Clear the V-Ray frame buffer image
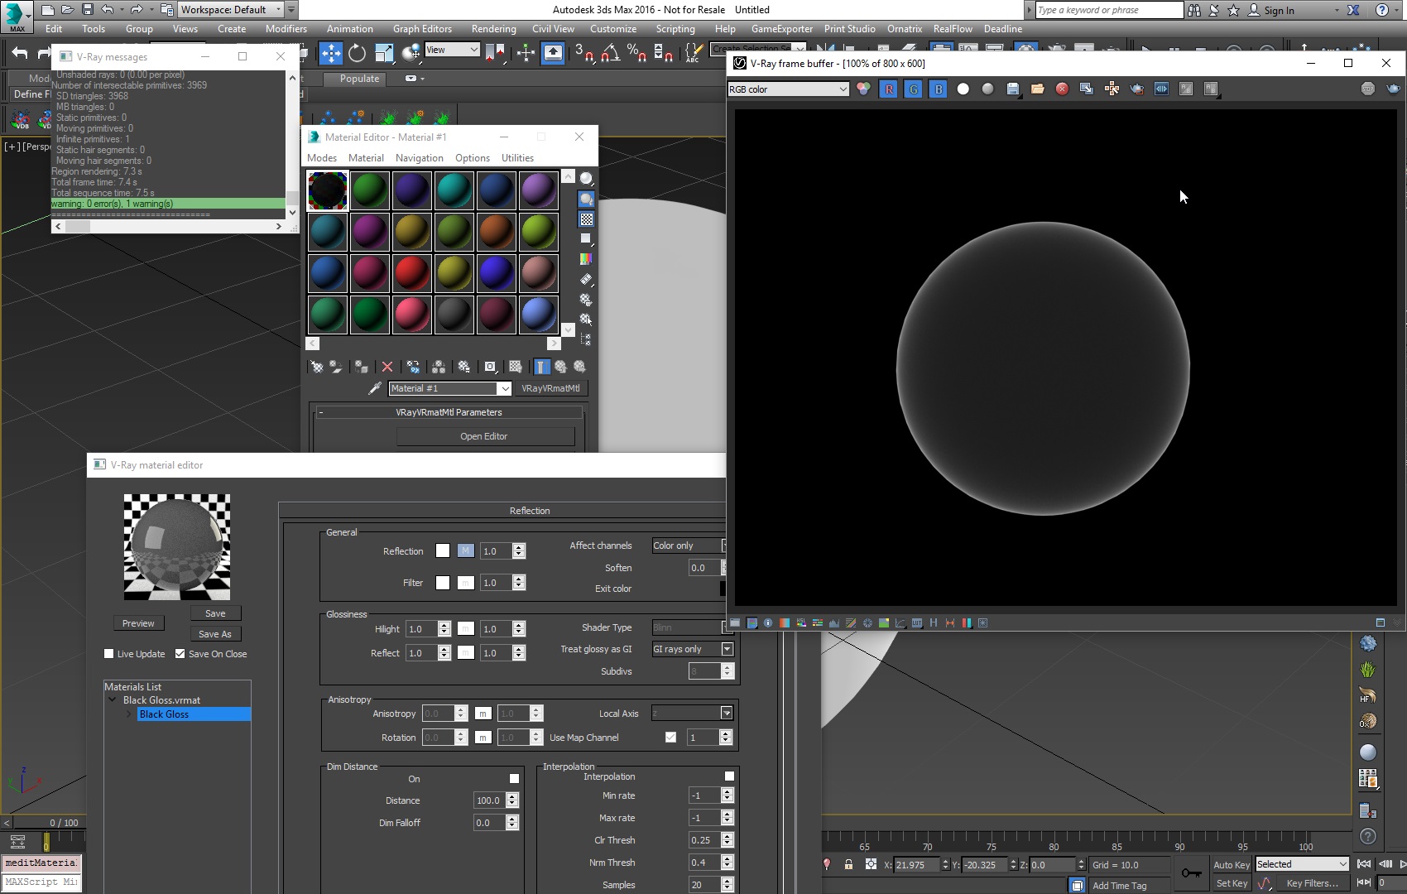The height and width of the screenshot is (894, 1407). tap(1063, 89)
